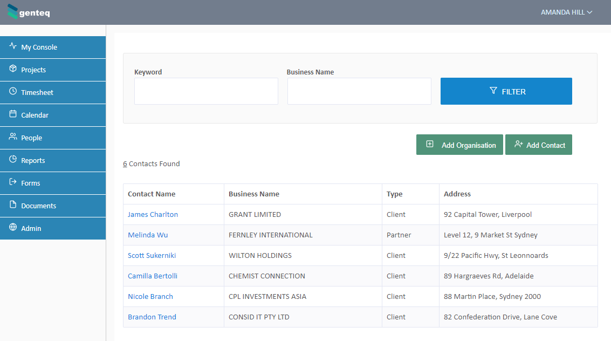Click 89 Hargraeves Rd, Adelaide address

pos(488,276)
